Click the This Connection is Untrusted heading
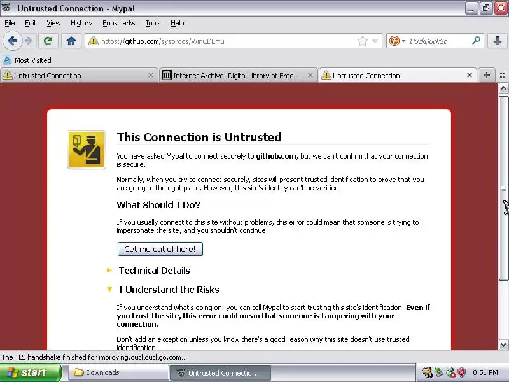Viewport: 509px width, 382px height. (199, 137)
